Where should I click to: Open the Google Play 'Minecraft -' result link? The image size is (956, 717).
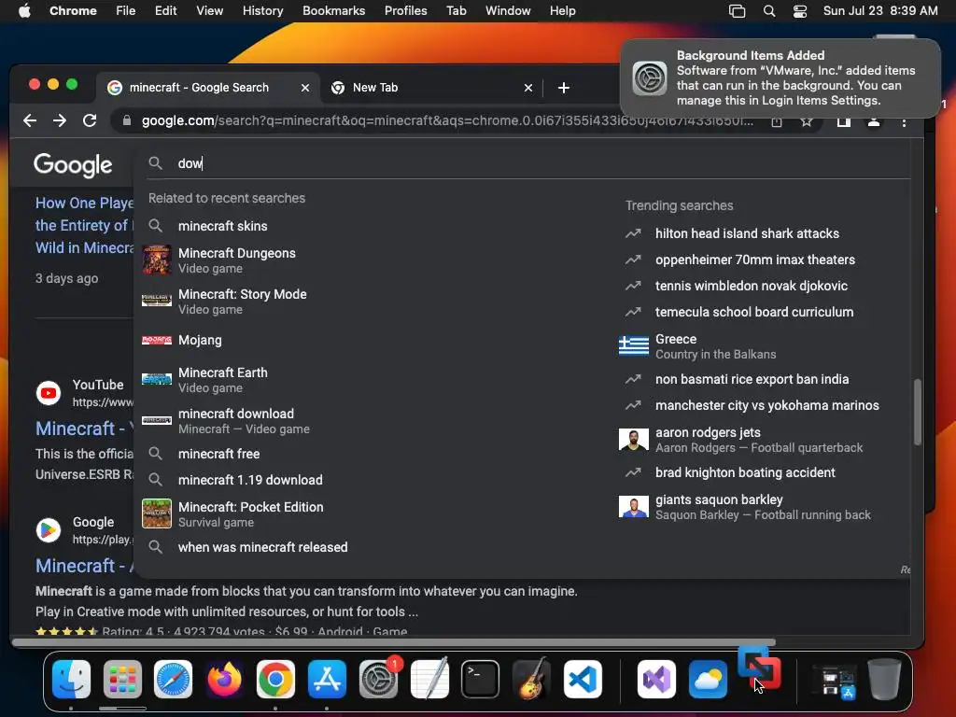(x=84, y=566)
